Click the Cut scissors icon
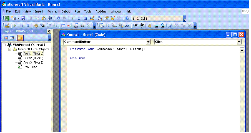 [x=31, y=18]
